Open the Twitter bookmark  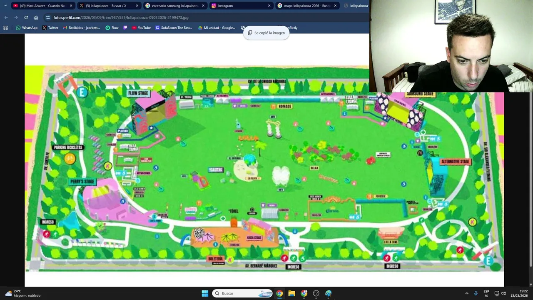(x=50, y=28)
